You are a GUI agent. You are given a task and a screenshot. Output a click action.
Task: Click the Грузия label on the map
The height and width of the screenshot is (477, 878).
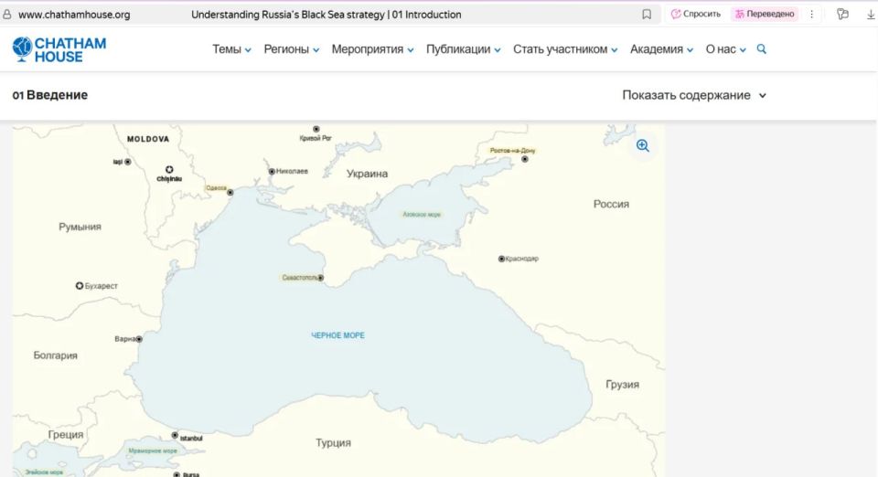[622, 385]
